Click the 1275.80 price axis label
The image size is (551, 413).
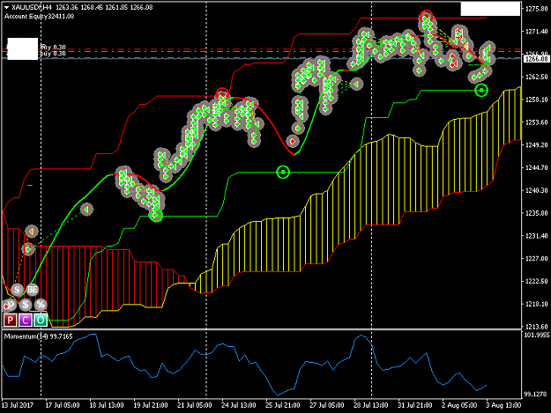(x=536, y=9)
